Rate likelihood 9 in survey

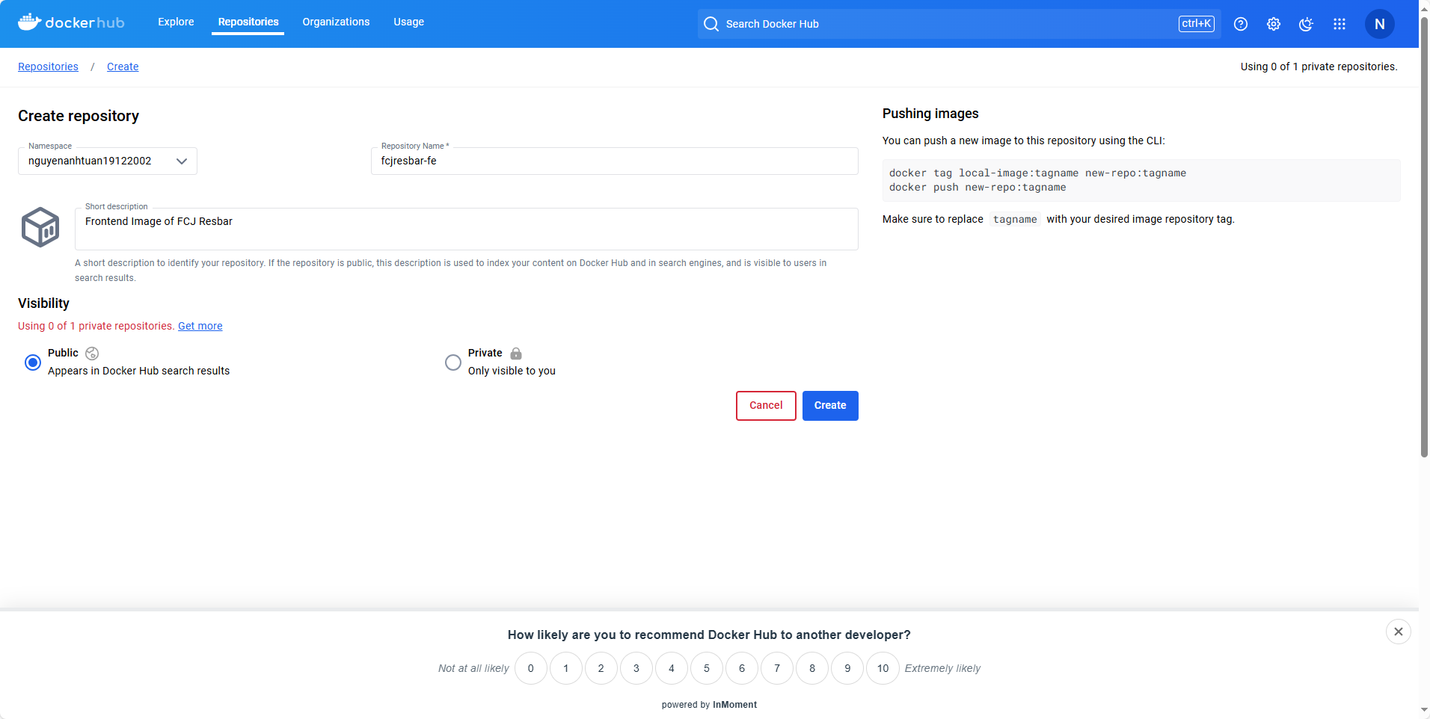point(847,668)
